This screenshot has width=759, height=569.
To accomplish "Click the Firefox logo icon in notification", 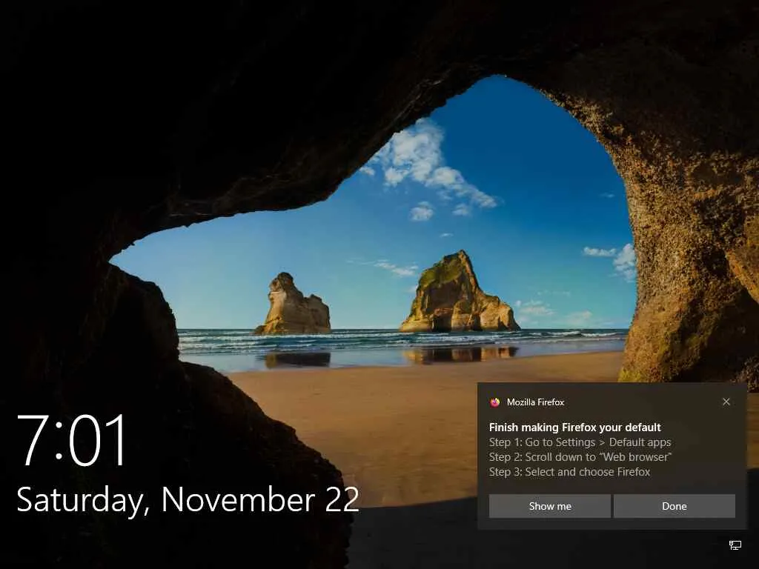I will point(494,402).
